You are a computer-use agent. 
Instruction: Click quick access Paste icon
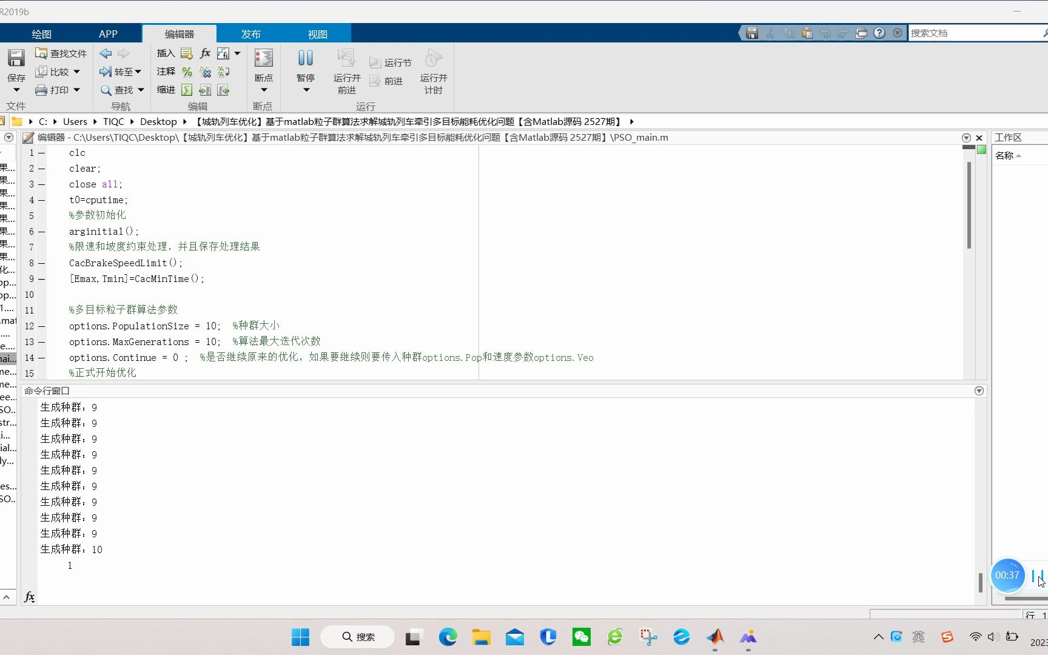coord(807,33)
